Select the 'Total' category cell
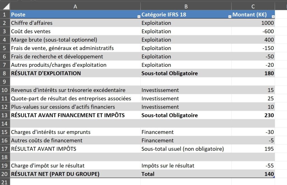The width and height of the screenshot is (287, 185). point(186,174)
